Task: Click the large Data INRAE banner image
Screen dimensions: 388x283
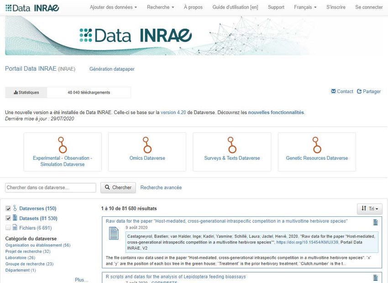Action: (160, 36)
